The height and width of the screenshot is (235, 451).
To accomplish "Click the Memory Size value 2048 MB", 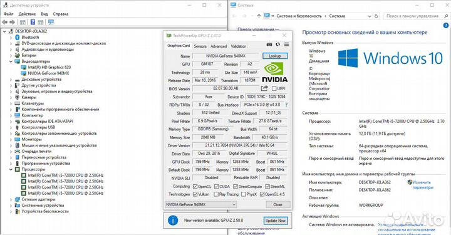I will 208,137.
